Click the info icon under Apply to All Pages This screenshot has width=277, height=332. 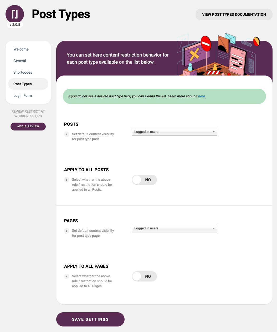coord(67,276)
